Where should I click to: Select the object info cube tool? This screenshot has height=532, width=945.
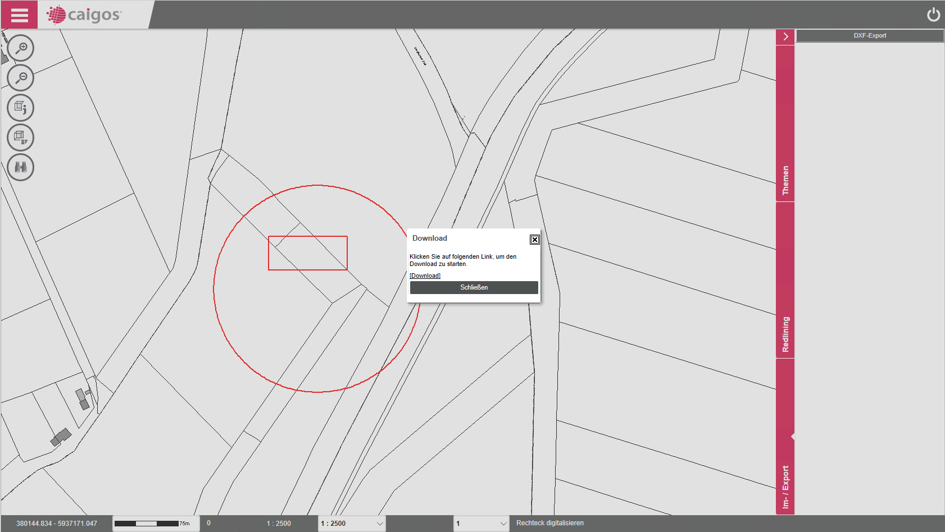pyautogui.click(x=21, y=108)
